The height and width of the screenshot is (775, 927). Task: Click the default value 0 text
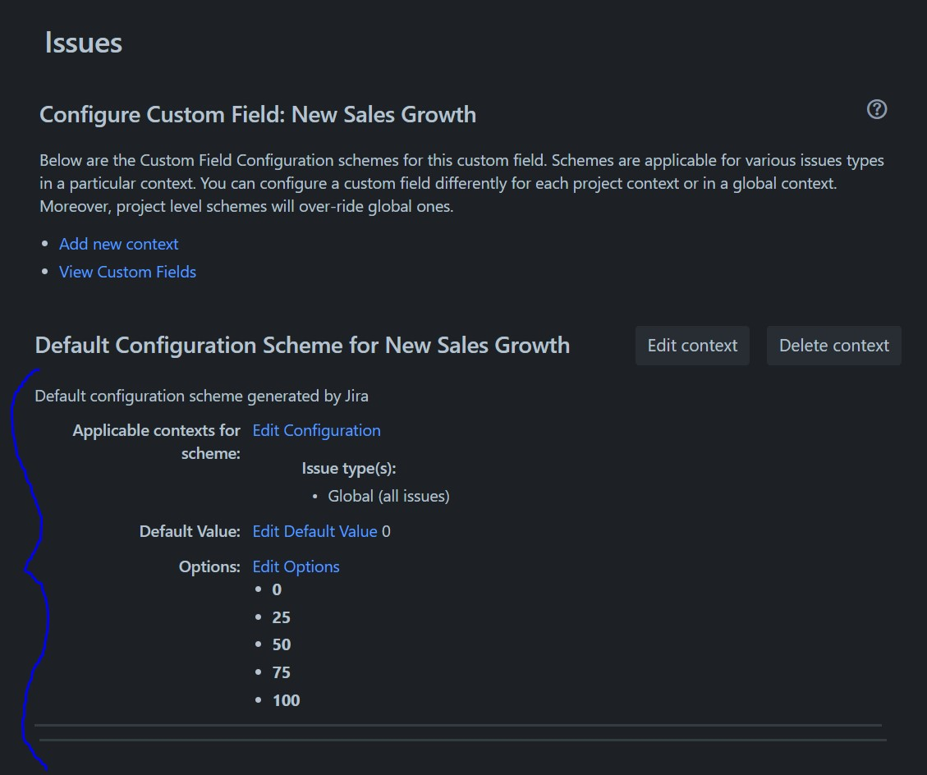[387, 531]
